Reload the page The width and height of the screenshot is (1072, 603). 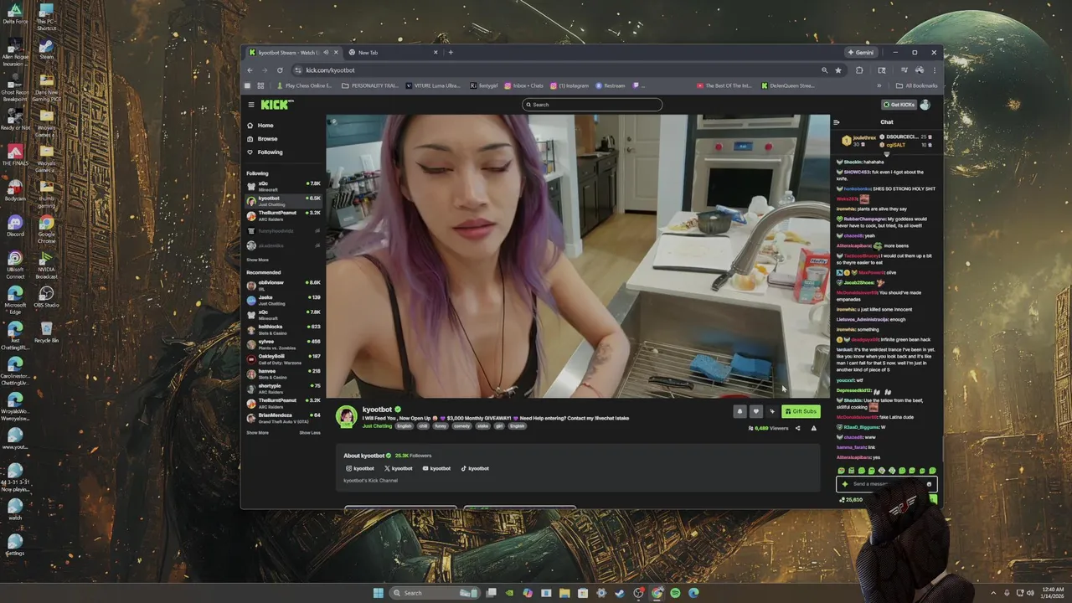(x=280, y=70)
